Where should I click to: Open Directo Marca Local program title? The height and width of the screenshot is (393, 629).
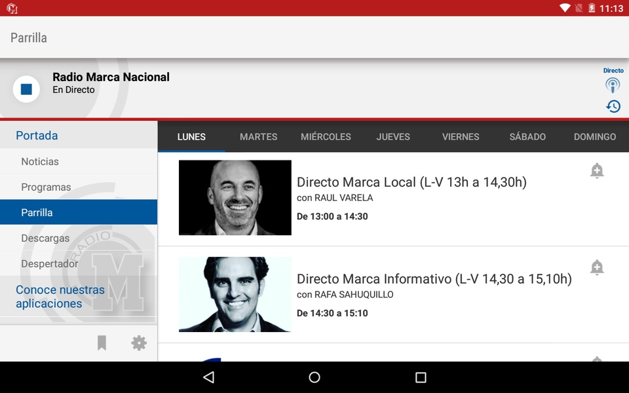tap(411, 182)
